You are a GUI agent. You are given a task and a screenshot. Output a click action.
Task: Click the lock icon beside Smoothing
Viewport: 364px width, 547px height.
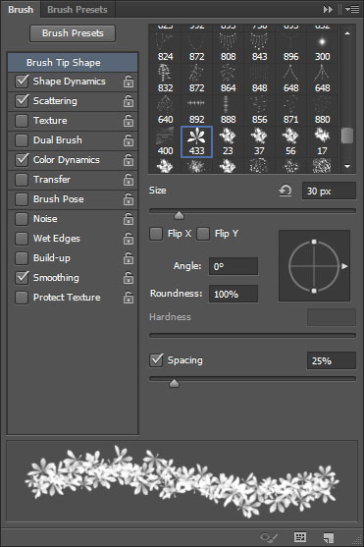(x=129, y=278)
